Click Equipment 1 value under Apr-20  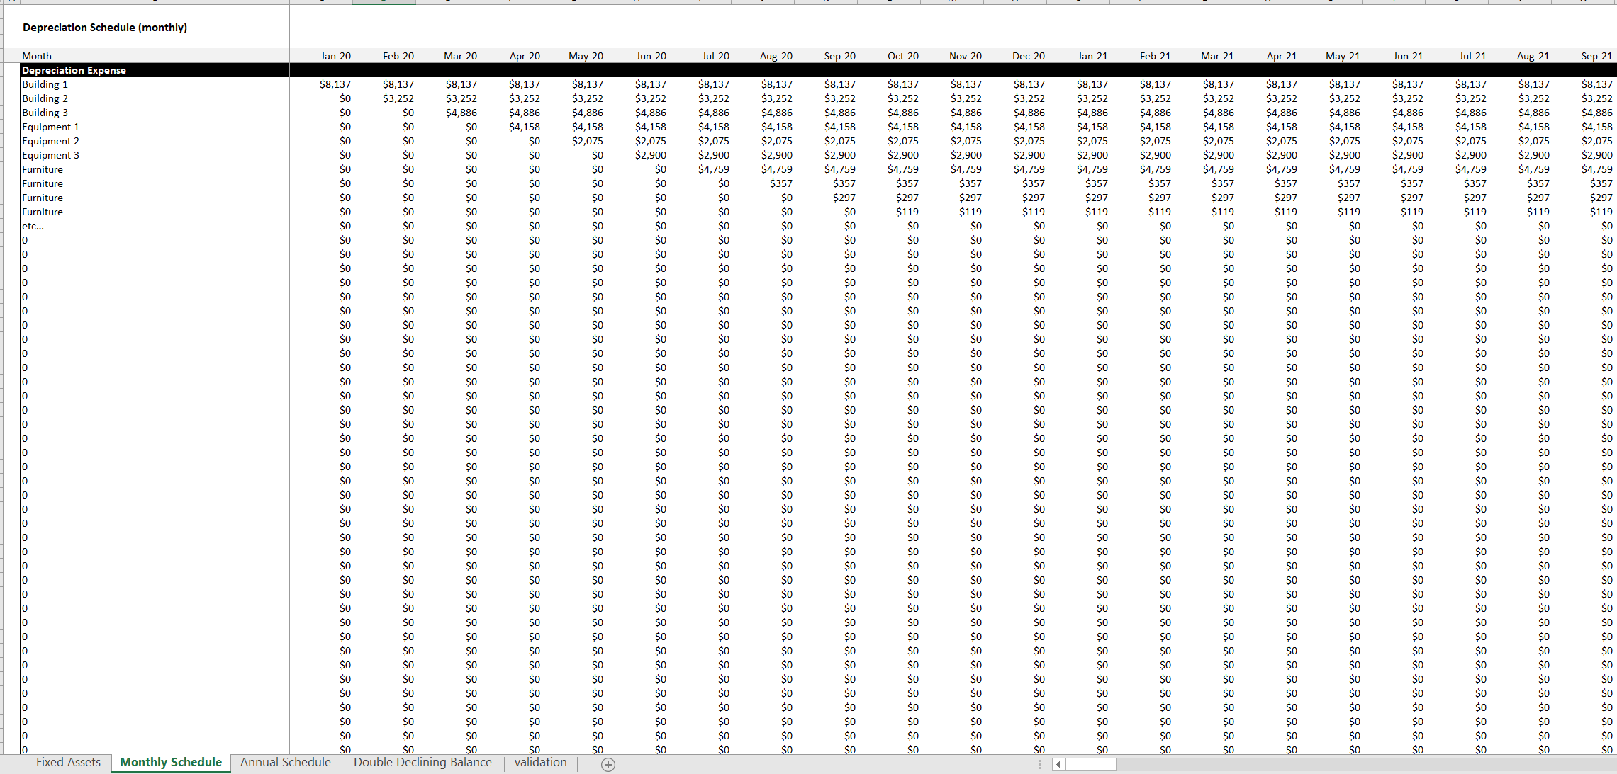[x=524, y=127]
